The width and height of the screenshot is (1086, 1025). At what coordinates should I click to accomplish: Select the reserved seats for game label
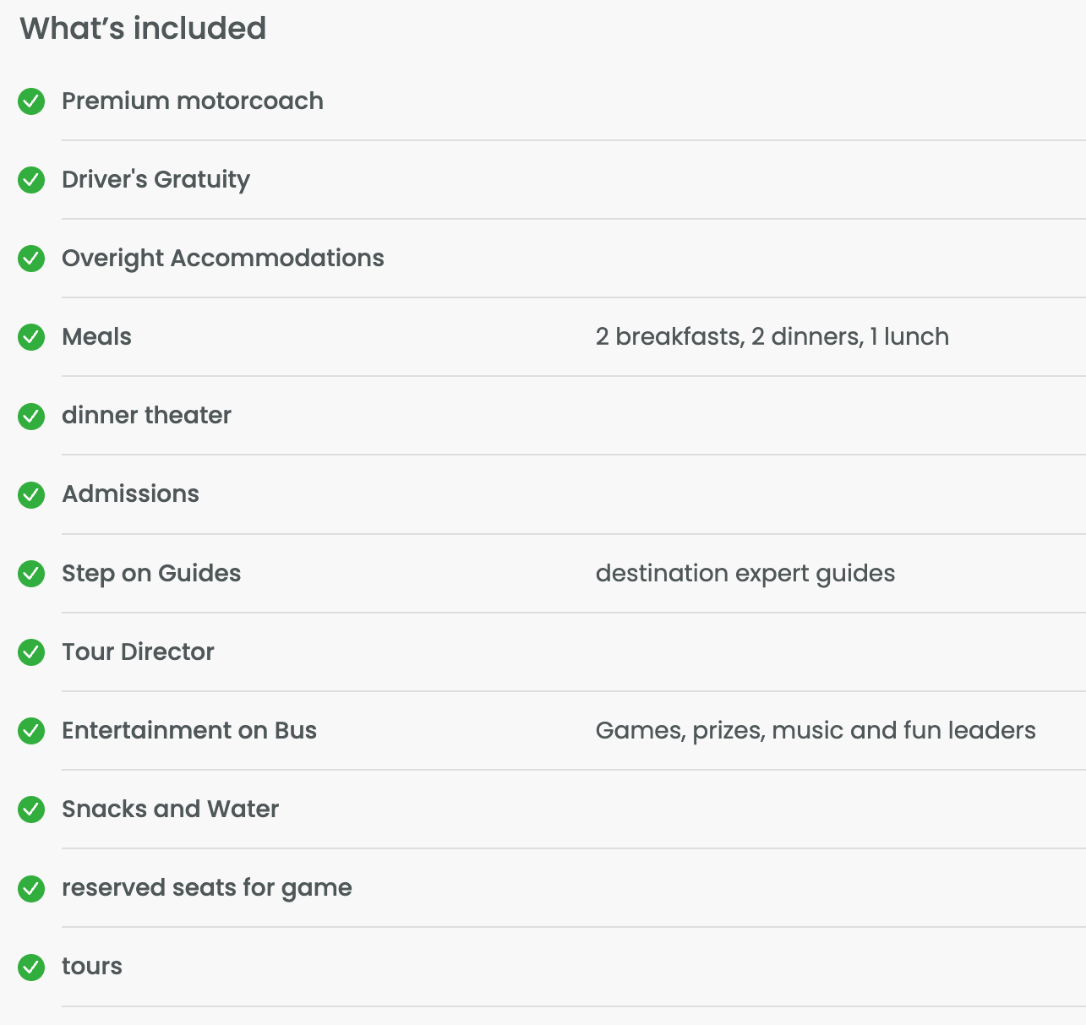tap(207, 888)
